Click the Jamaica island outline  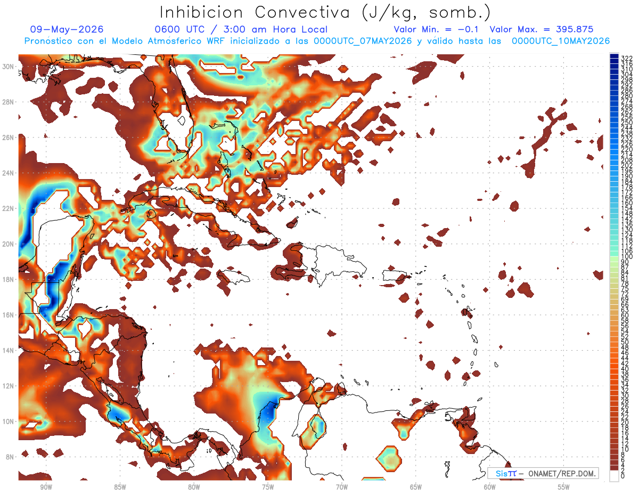point(234,278)
